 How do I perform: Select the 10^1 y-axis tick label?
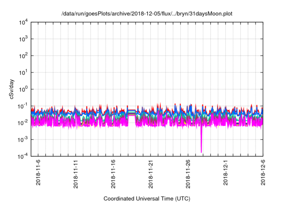(24, 72)
